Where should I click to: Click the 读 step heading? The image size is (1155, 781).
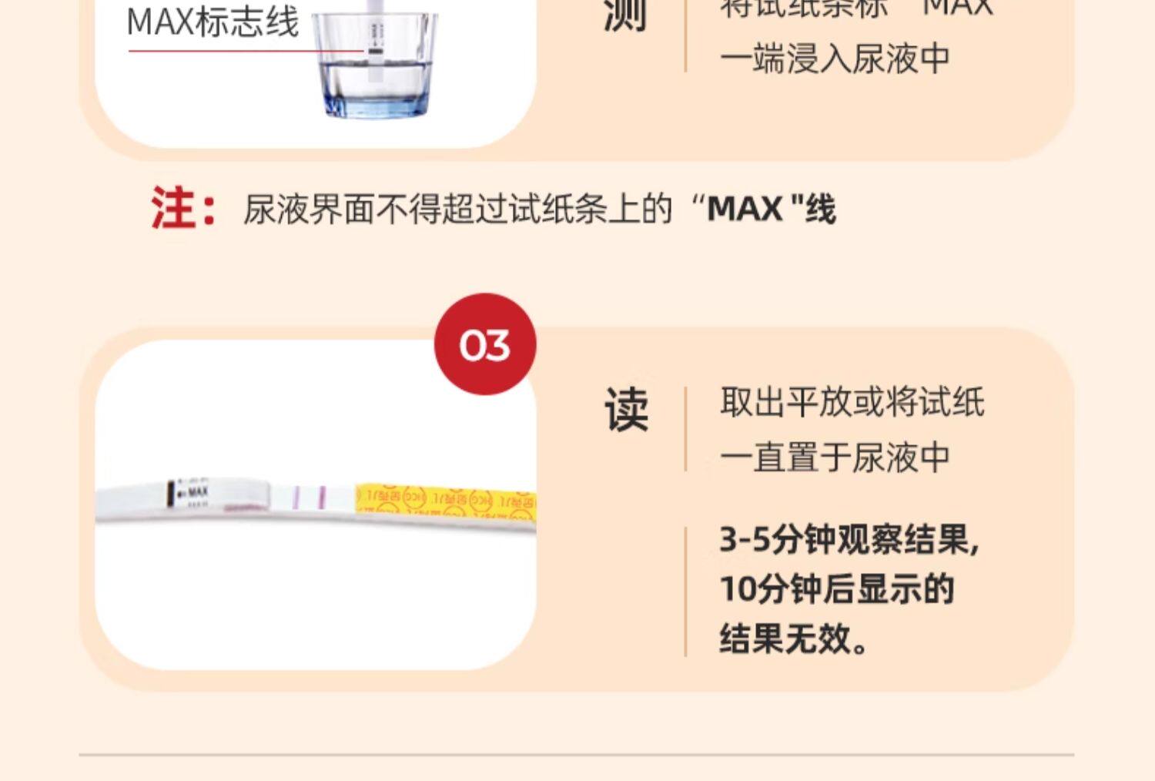coord(626,409)
